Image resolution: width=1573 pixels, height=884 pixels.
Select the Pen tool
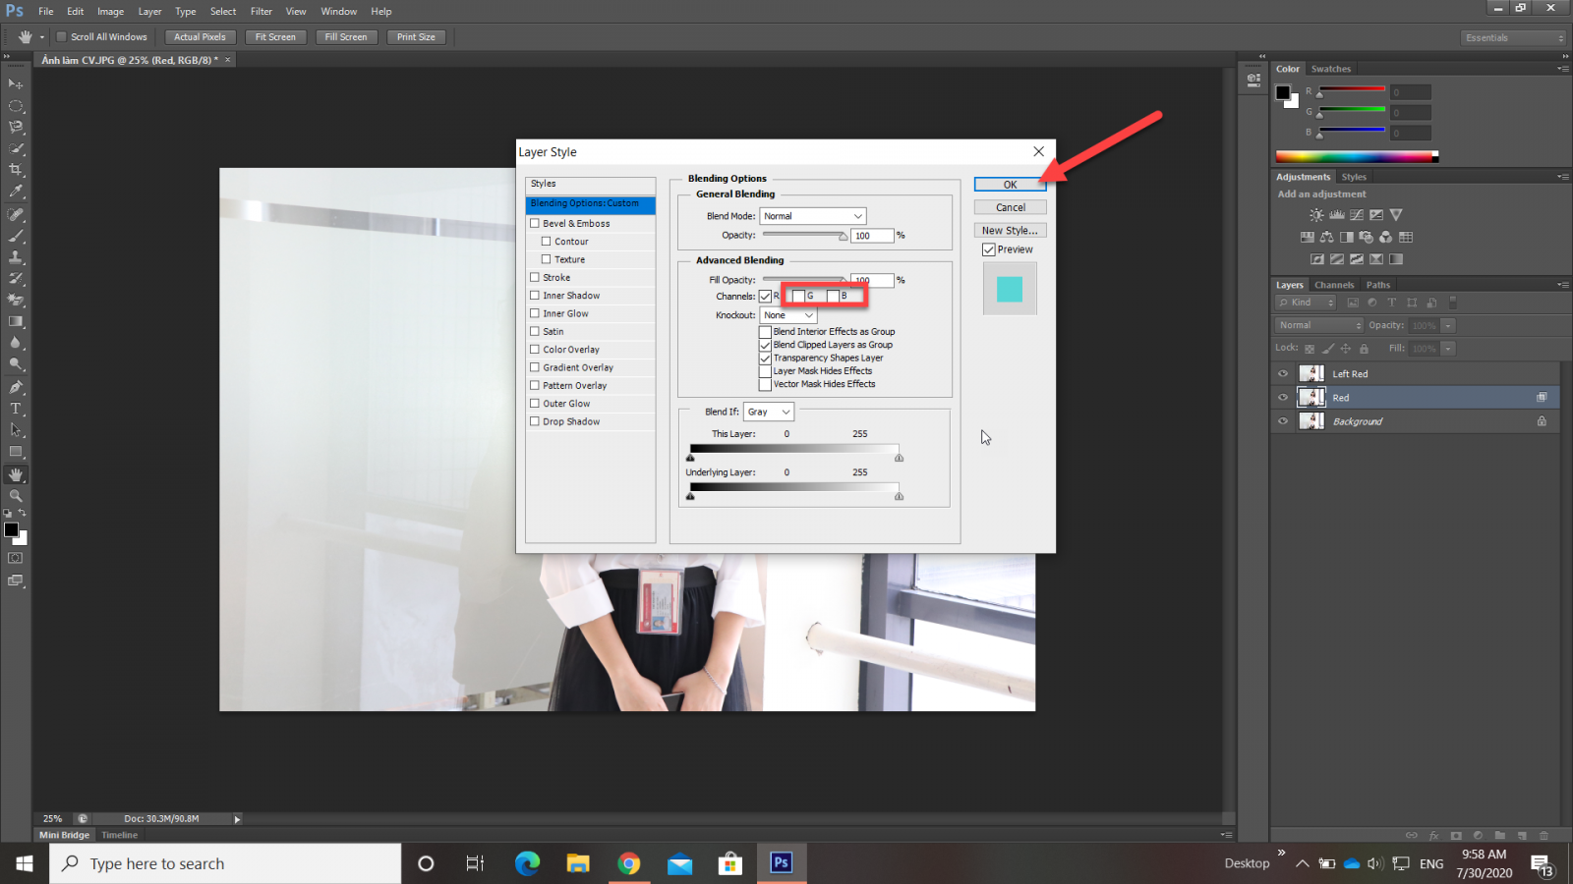(x=16, y=387)
